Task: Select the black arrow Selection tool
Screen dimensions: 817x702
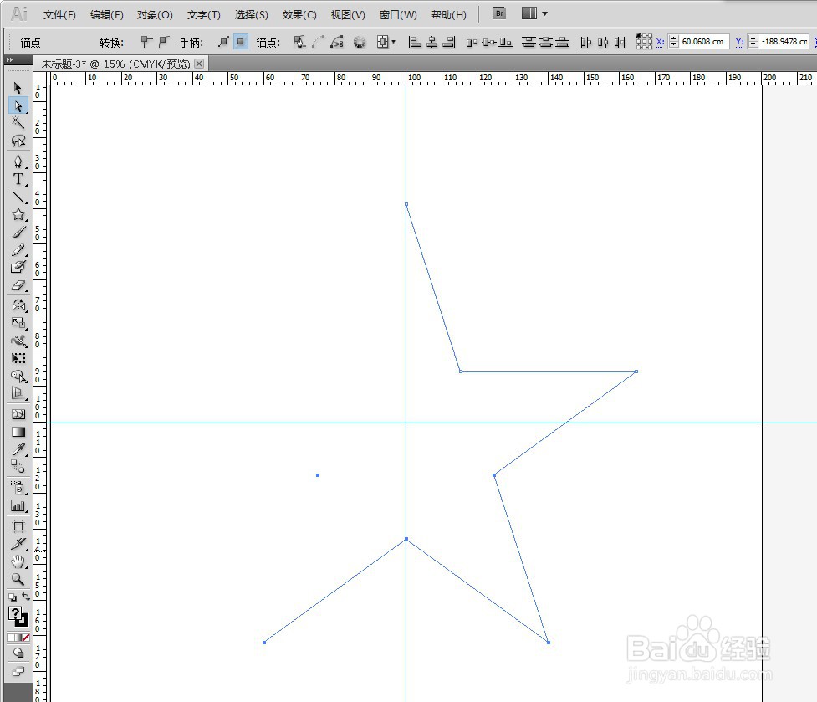Action: (x=18, y=88)
